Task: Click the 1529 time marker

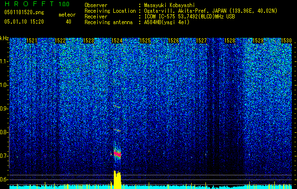Action: coord(258,41)
